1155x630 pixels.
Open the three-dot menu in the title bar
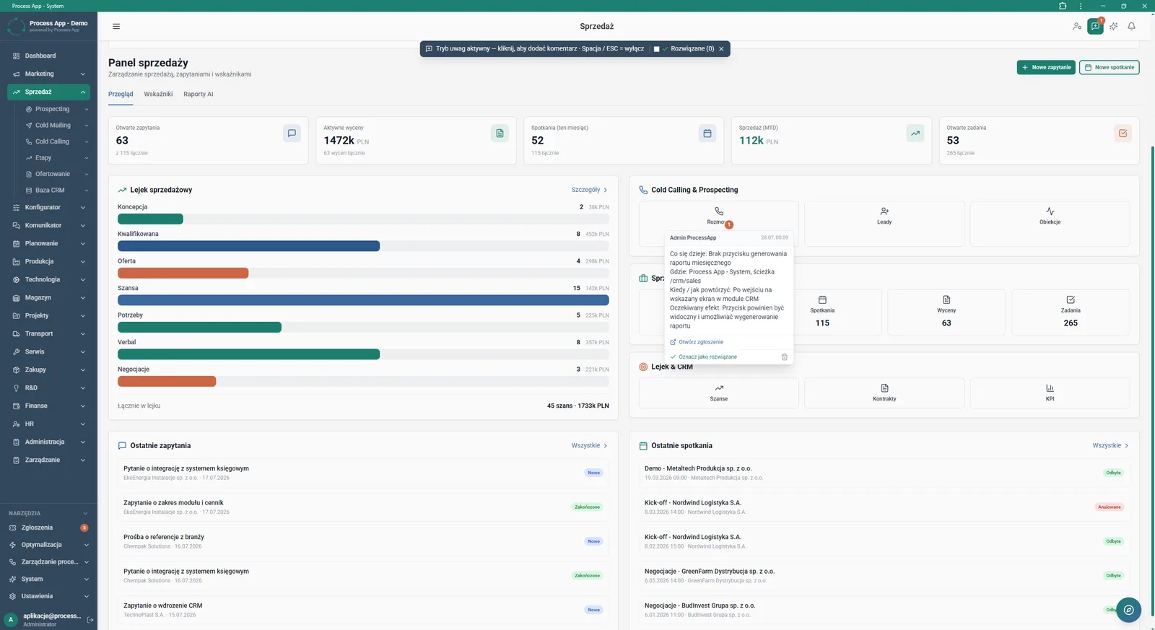tap(1081, 6)
